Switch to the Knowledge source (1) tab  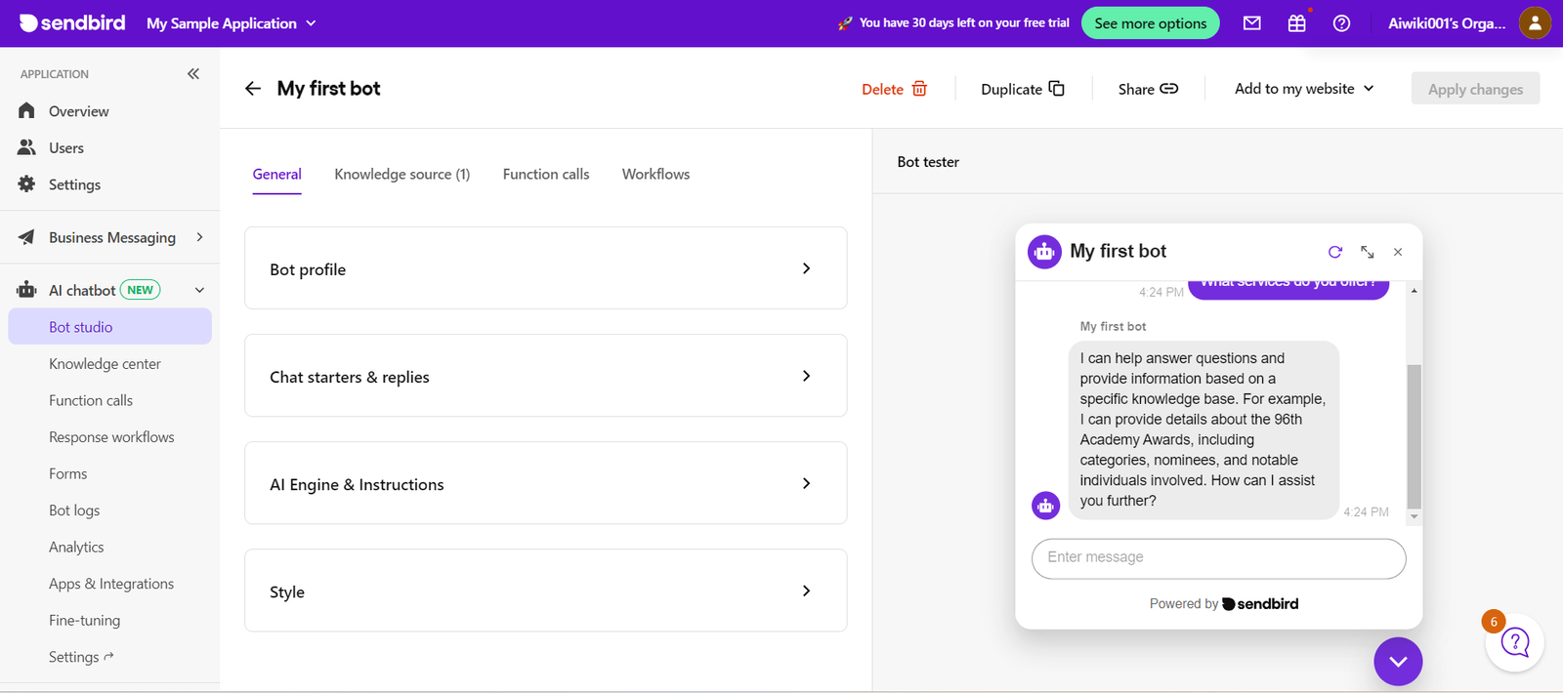[401, 175]
